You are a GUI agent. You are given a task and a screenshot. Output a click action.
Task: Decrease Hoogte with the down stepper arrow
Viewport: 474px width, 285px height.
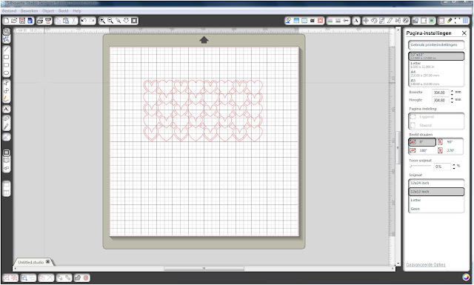(453, 102)
